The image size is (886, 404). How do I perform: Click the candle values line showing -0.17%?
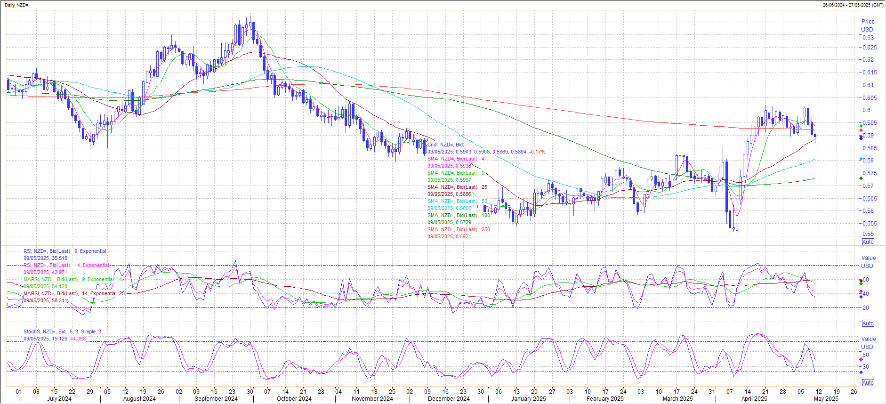coord(486,152)
